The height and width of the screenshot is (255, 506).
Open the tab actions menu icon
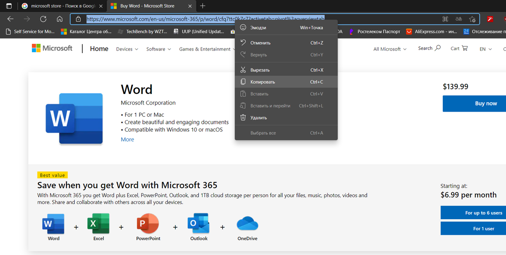coord(8,6)
